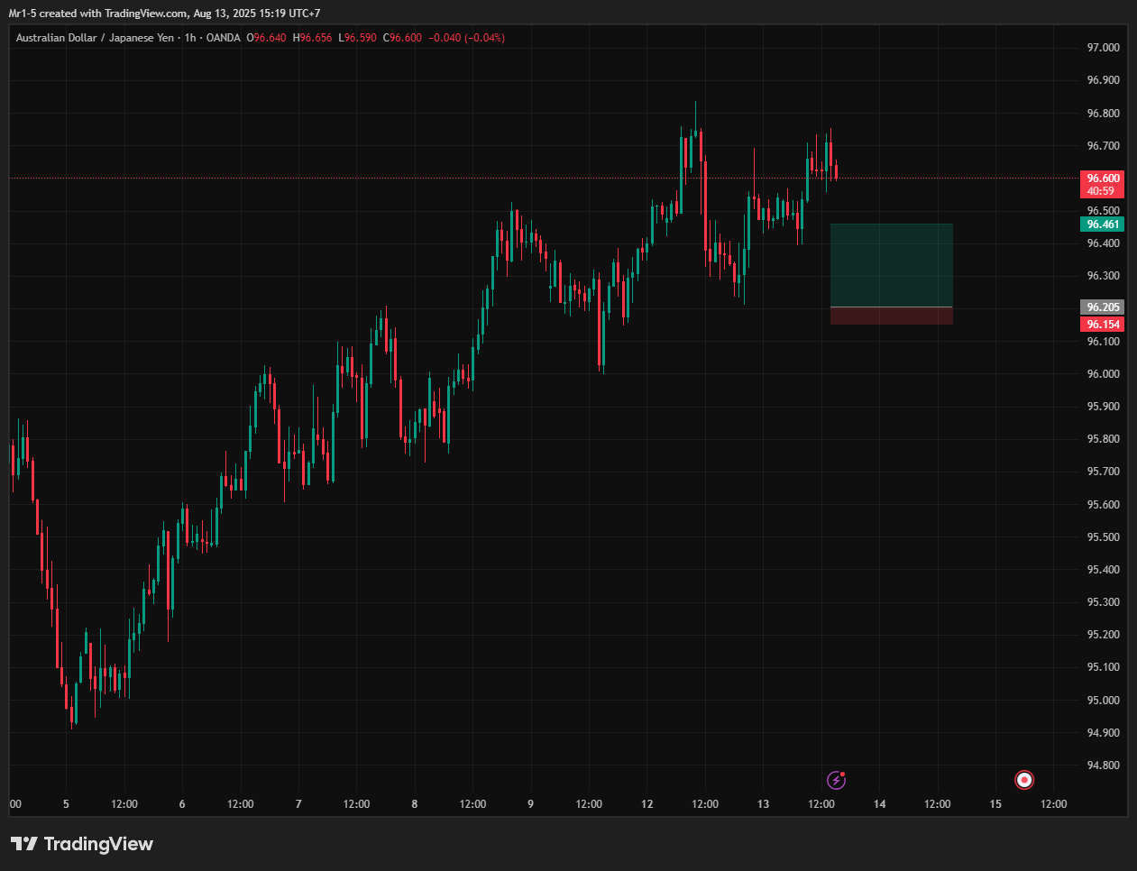Image resolution: width=1137 pixels, height=871 pixels.
Task: Click the Australian Dollar / Japanese Yen title
Action: pyautogui.click(x=95, y=38)
